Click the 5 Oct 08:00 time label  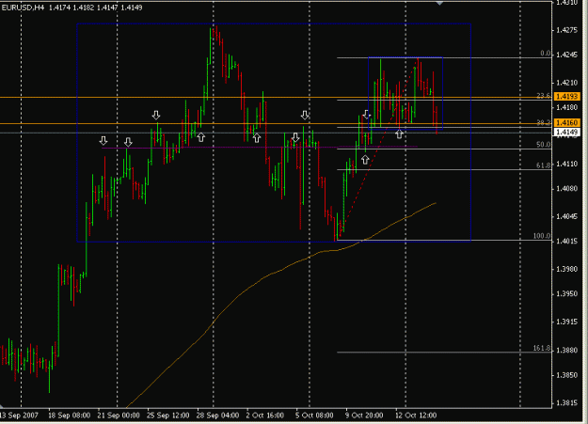pyautogui.click(x=314, y=416)
